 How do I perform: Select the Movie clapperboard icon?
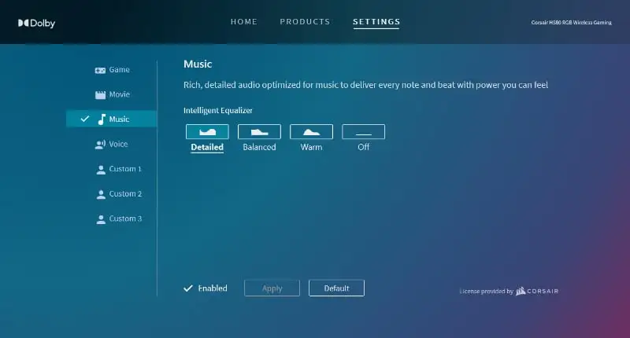coord(100,94)
